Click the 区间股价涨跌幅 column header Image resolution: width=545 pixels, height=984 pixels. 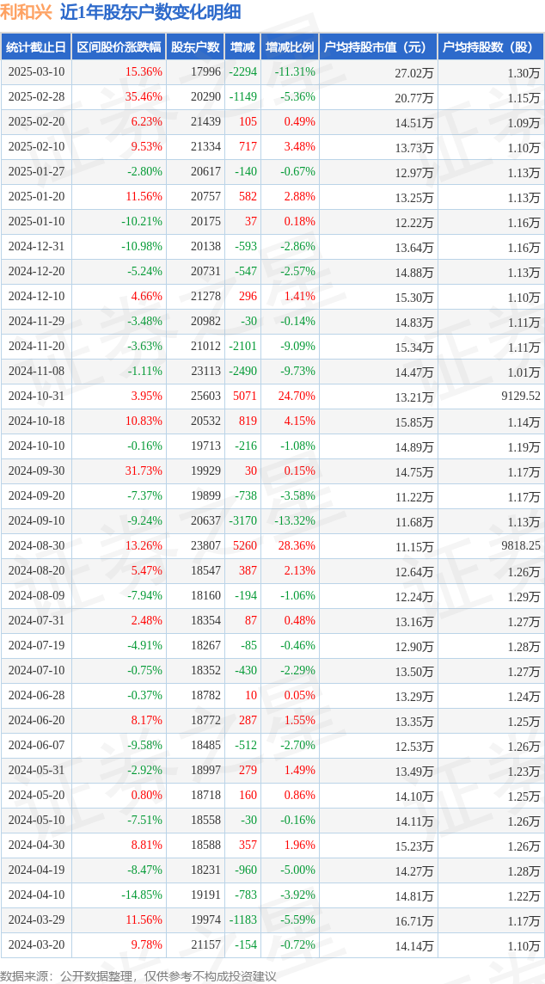coord(119,47)
